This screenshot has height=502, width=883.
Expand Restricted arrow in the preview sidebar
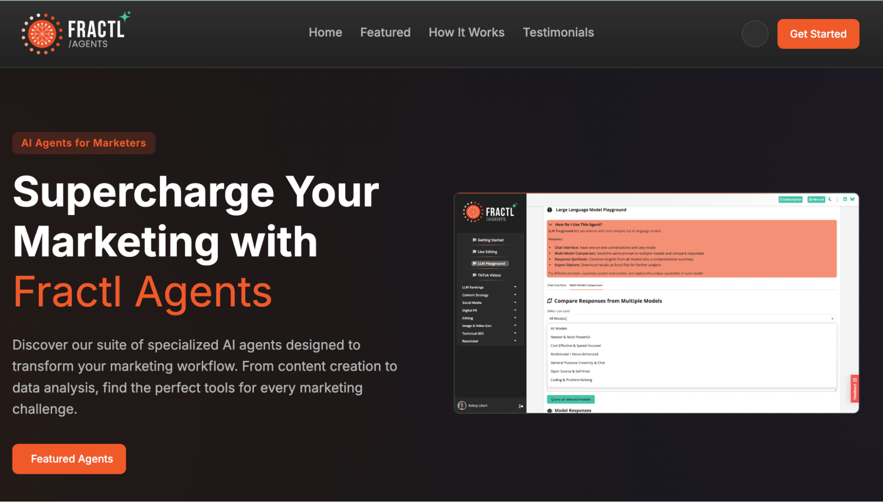[515, 341]
